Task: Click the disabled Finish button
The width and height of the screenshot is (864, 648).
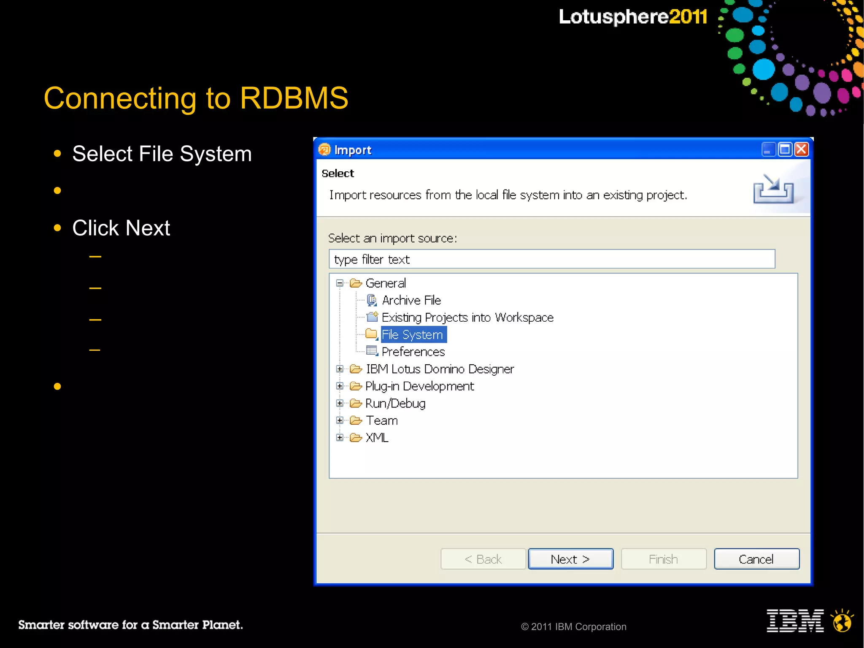Action: click(x=664, y=559)
